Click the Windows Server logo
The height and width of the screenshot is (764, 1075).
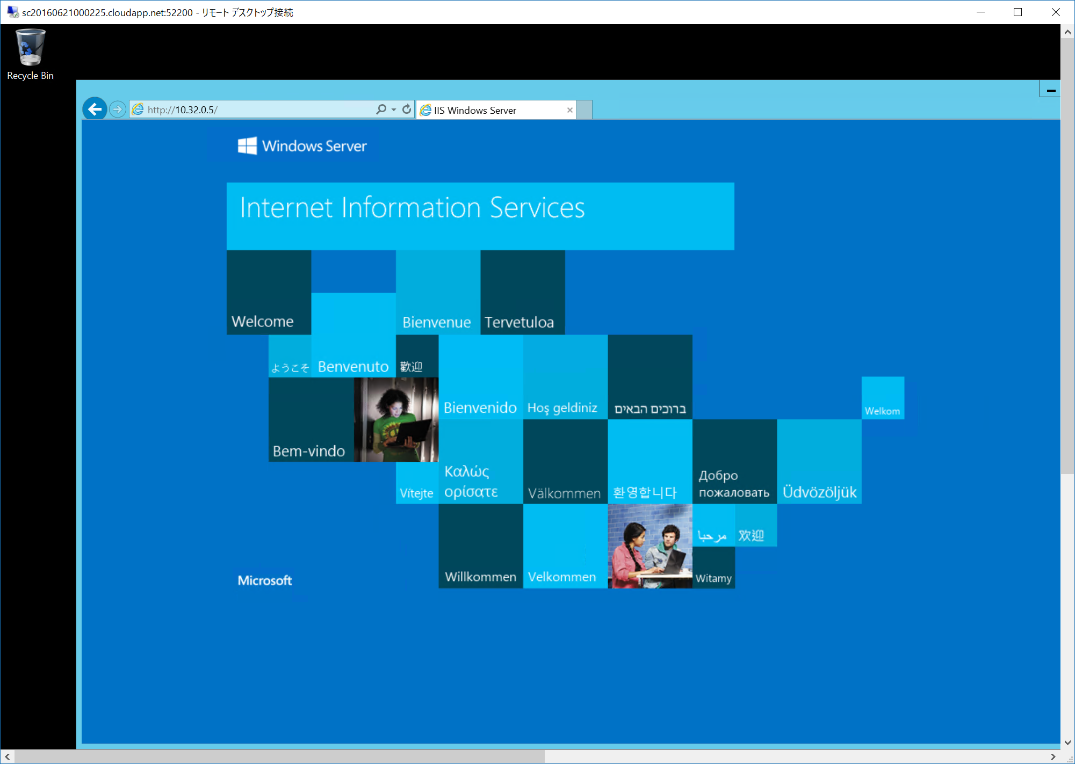[302, 146]
